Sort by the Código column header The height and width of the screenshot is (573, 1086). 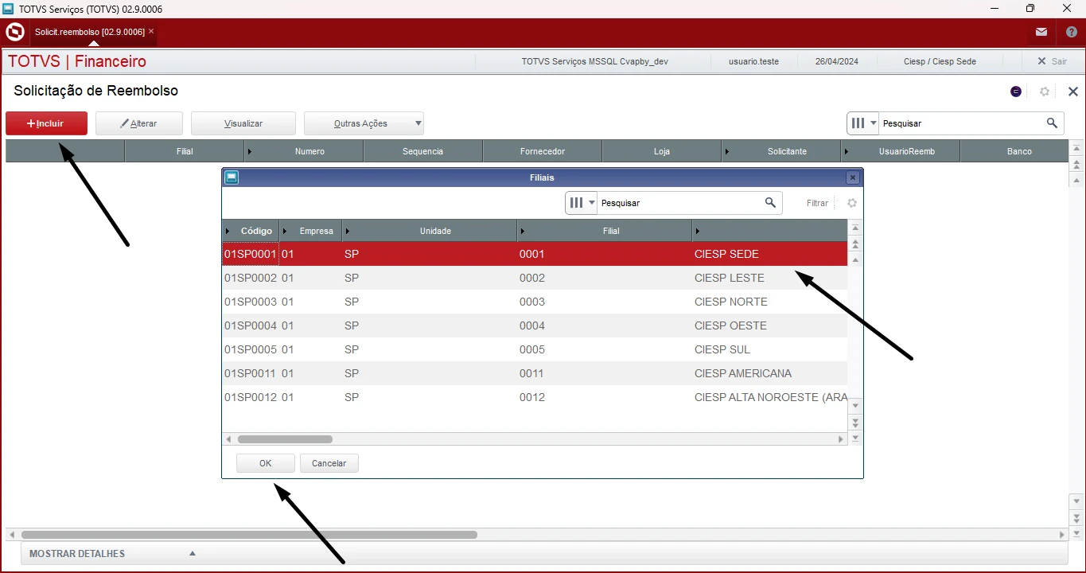255,231
